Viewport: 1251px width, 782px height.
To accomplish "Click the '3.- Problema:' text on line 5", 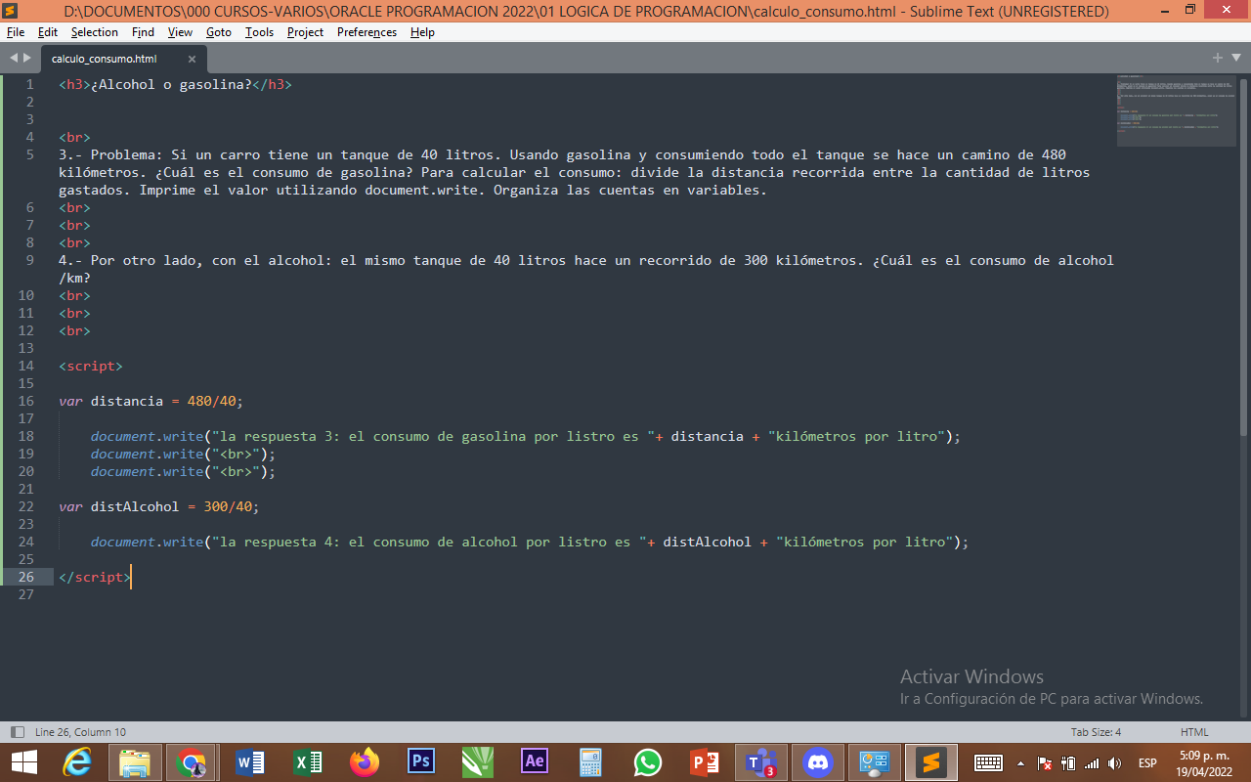I will click(x=110, y=154).
